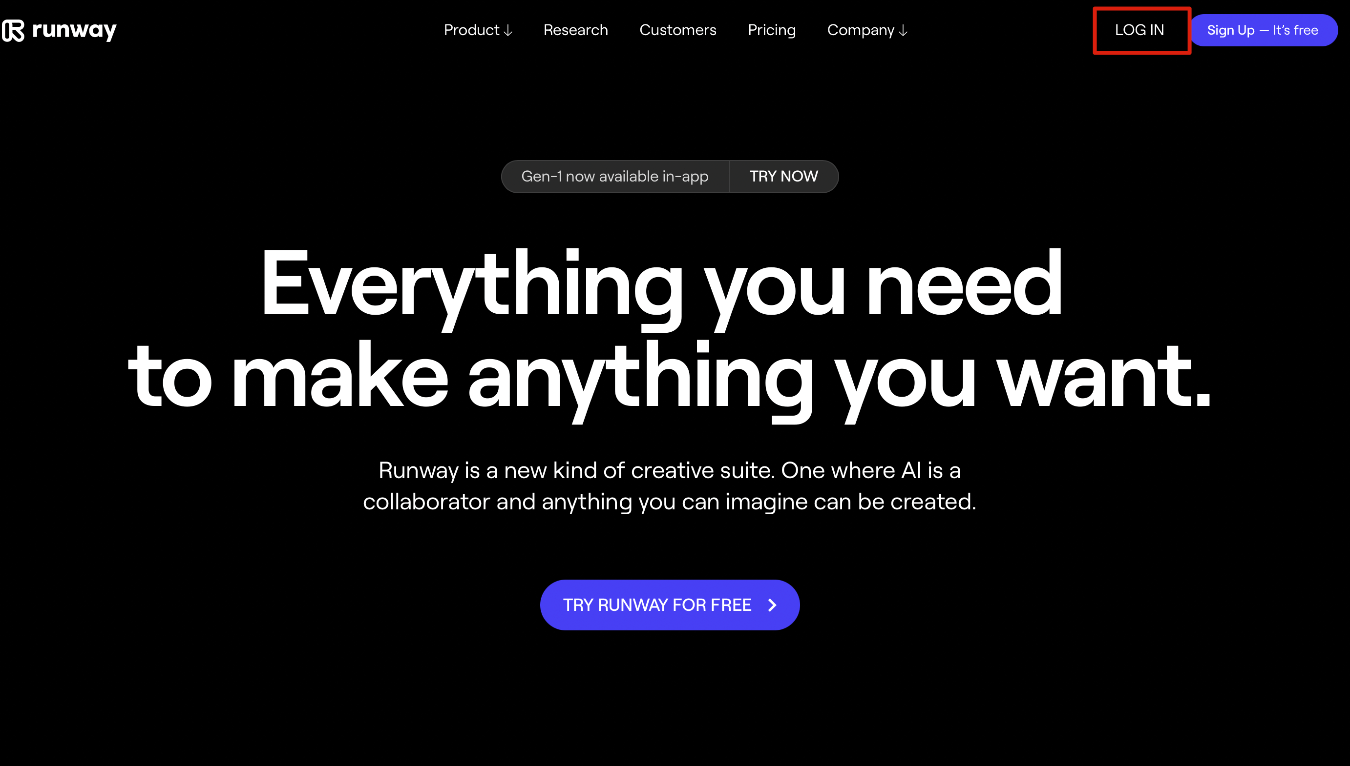Viewport: 1350px width, 766px height.
Task: Toggle the Product navigation expander
Action: [479, 30]
